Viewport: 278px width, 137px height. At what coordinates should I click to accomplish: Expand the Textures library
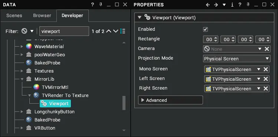pyautogui.click(x=22, y=71)
